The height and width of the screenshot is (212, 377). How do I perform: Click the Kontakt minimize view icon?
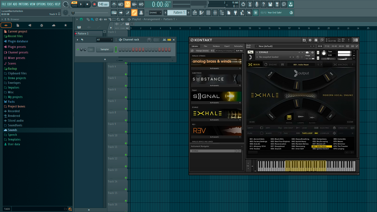click(x=322, y=40)
